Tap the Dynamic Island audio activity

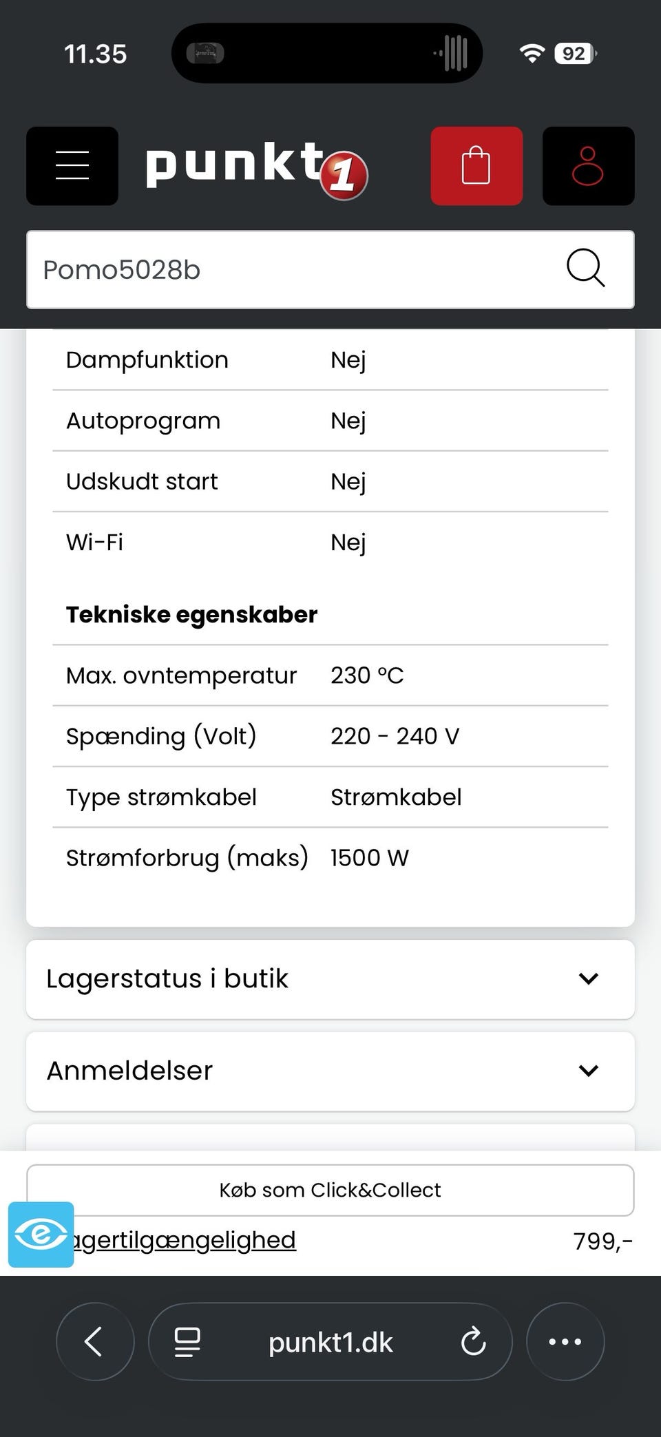(x=452, y=53)
